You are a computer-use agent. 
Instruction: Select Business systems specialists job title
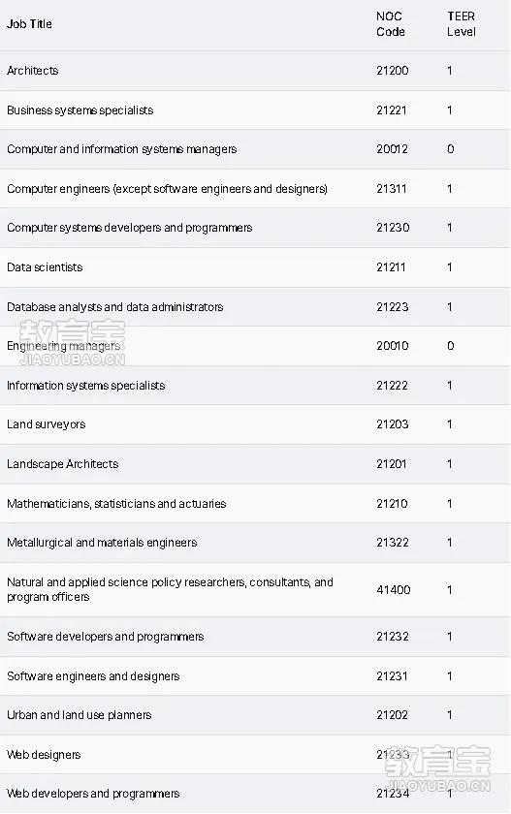coord(80,110)
